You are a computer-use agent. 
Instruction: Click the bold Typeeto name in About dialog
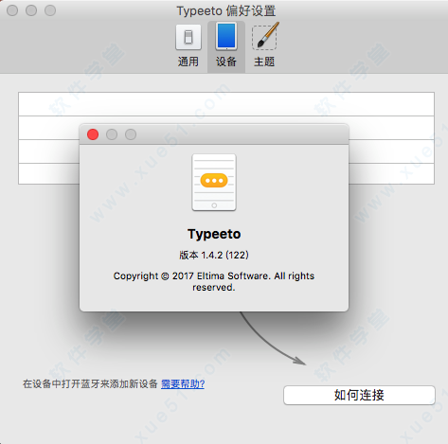214,234
